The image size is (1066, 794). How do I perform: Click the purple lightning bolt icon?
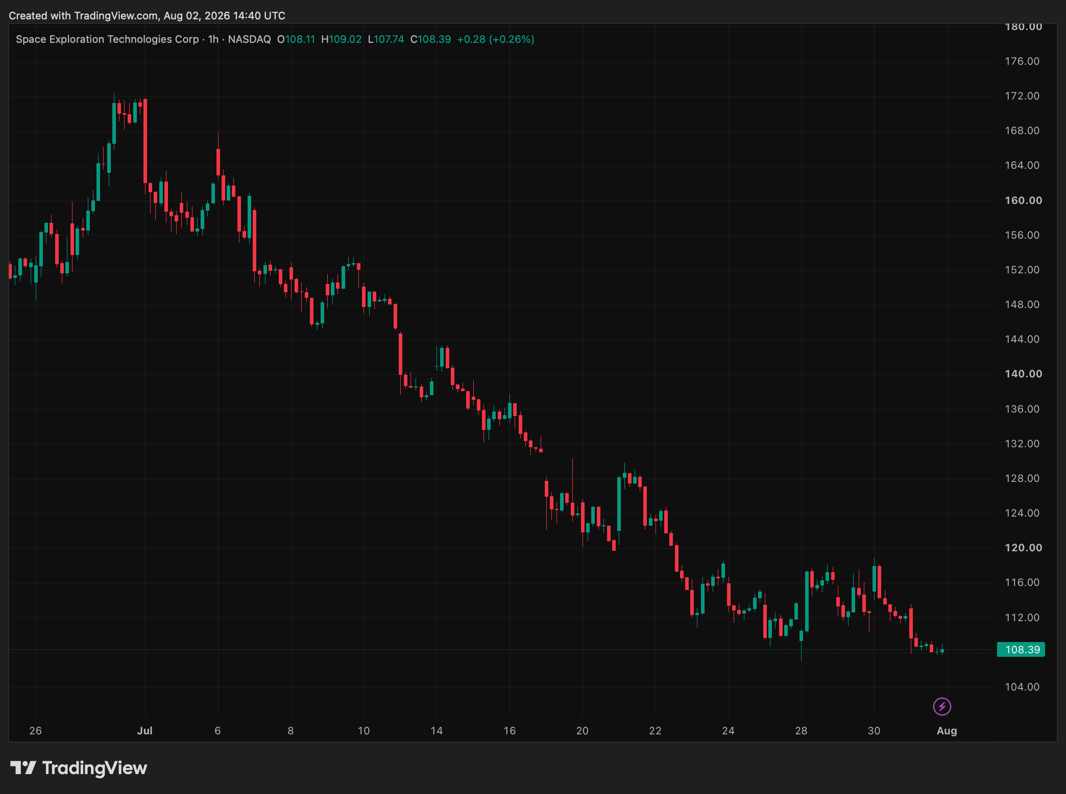942,706
